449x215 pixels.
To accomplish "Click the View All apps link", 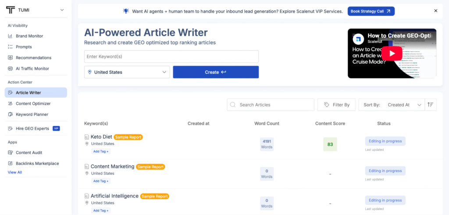I will [14, 172].
